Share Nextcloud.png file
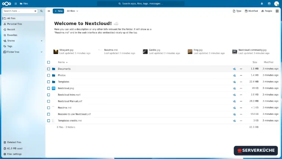Screen dimensions: 282x159 coord(234,88)
